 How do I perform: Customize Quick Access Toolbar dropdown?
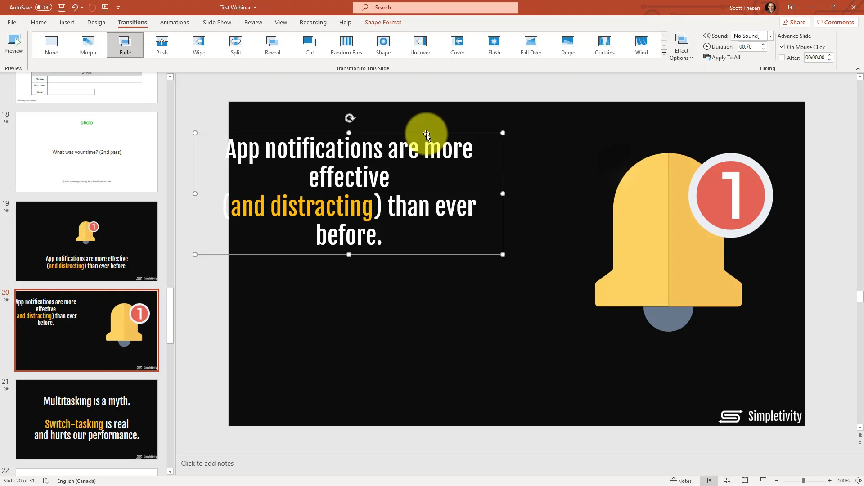tap(118, 8)
